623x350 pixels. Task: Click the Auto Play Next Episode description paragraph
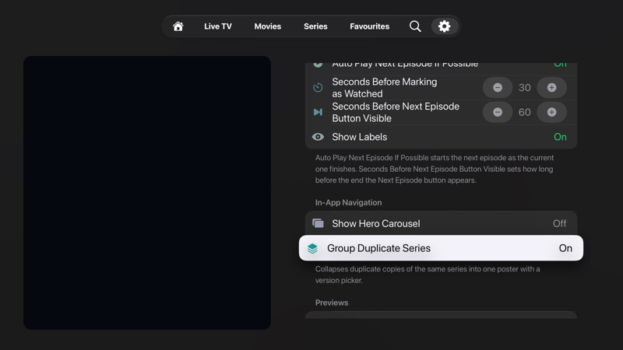click(435, 169)
